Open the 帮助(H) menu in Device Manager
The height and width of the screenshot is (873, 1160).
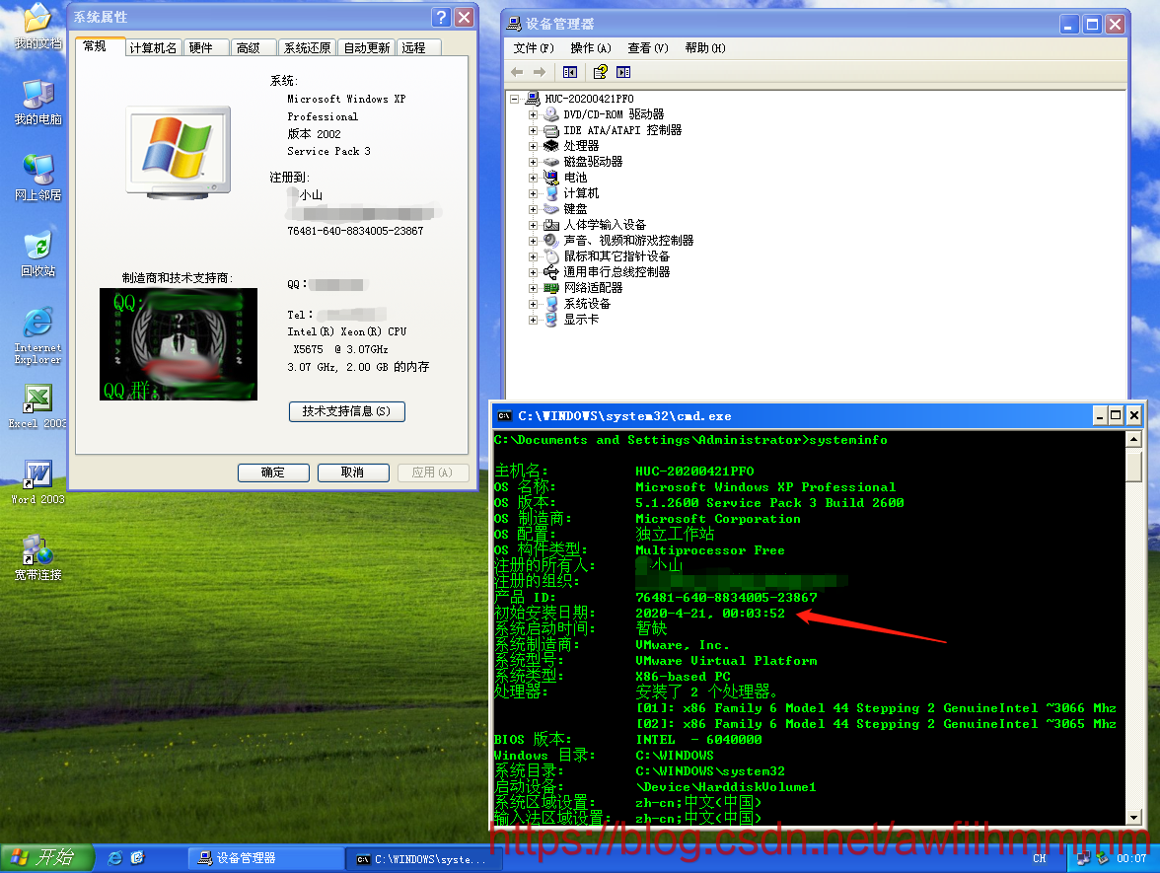pyautogui.click(x=705, y=48)
